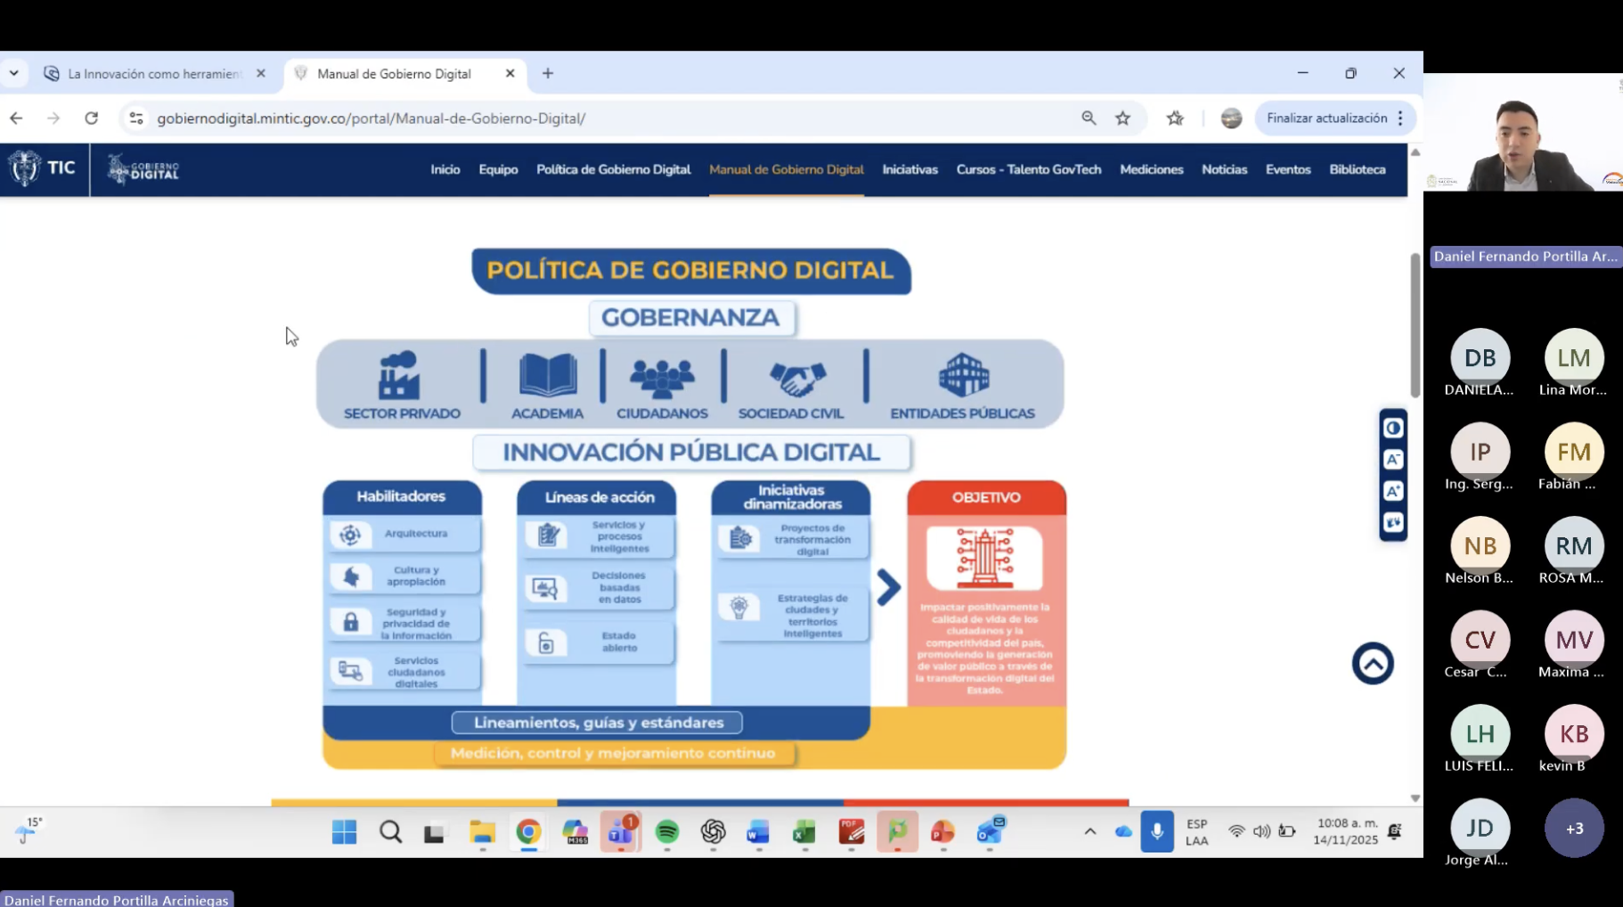Viewport: 1623px width, 907px height.
Task: Open the sign language accessibility option
Action: coord(1393,523)
